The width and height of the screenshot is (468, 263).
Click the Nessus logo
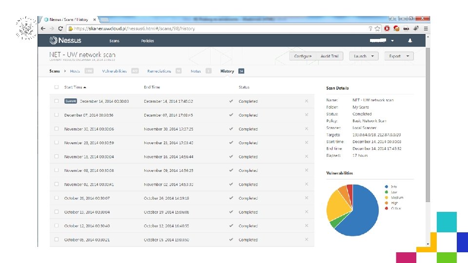coord(65,40)
